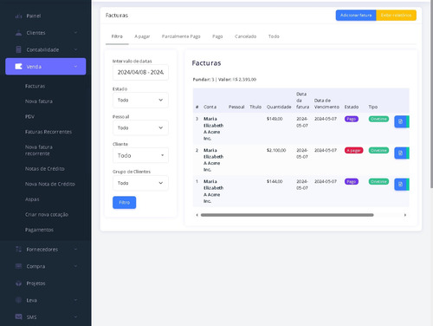Viewport: 433px width, 326px height.
Task: Click the Clientes person icon
Action: coord(18,33)
